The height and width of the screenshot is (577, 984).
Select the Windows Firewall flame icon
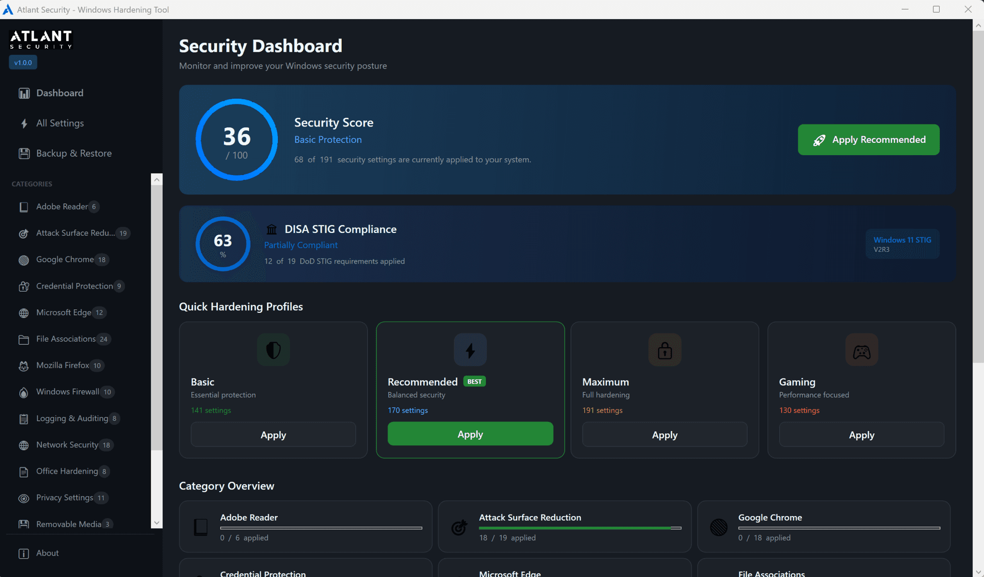[24, 392]
